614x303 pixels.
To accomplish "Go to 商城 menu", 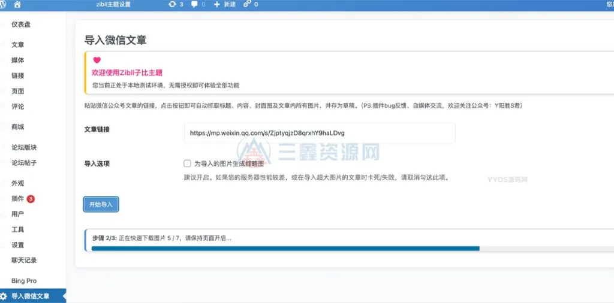I will click(x=18, y=127).
